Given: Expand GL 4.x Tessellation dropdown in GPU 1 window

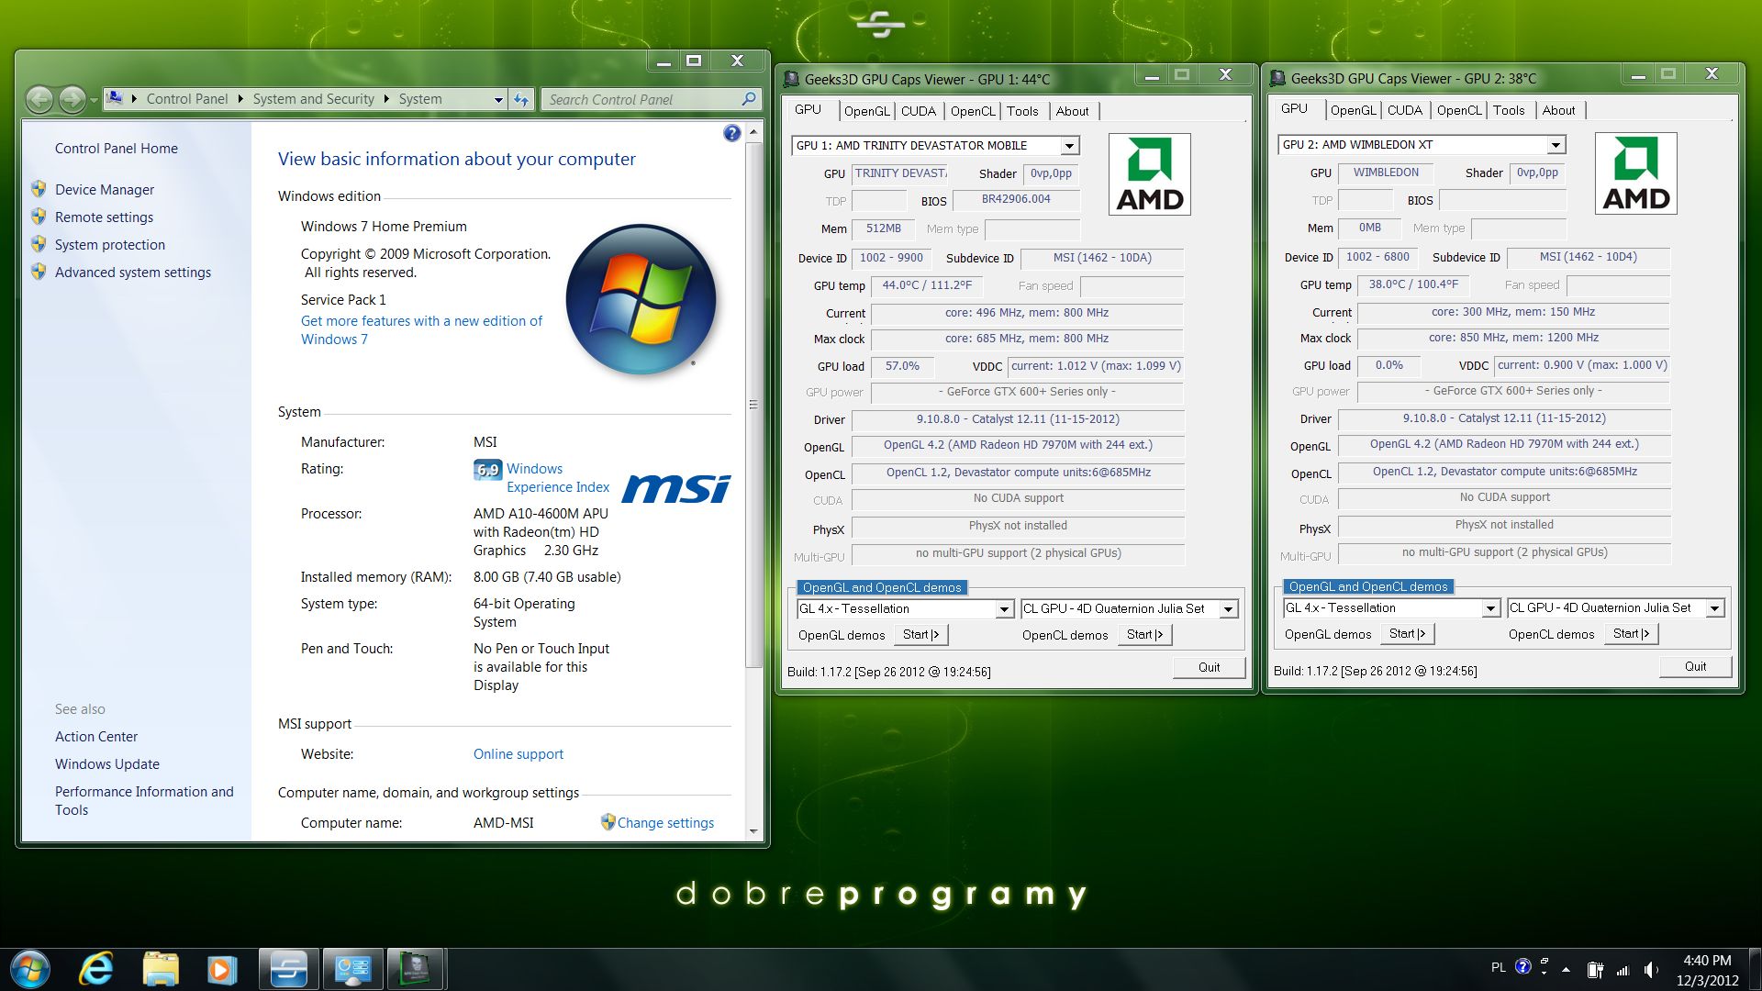Looking at the screenshot, I should (x=1004, y=609).
